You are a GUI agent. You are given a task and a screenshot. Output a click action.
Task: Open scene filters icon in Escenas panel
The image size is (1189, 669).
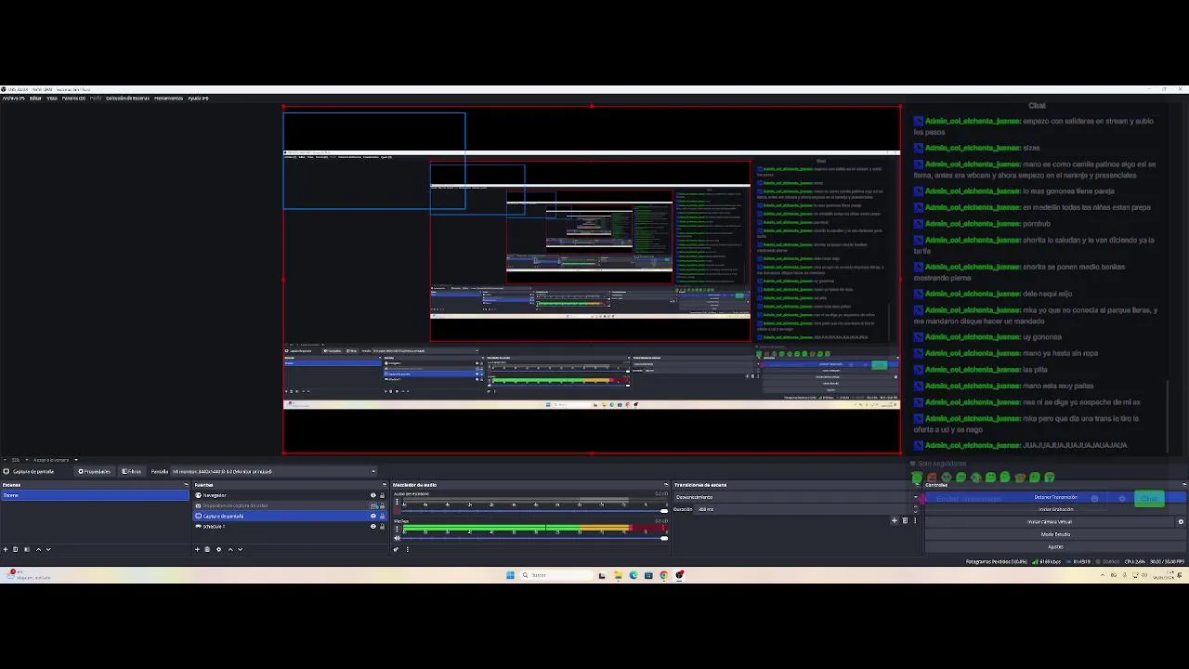pyautogui.click(x=27, y=549)
